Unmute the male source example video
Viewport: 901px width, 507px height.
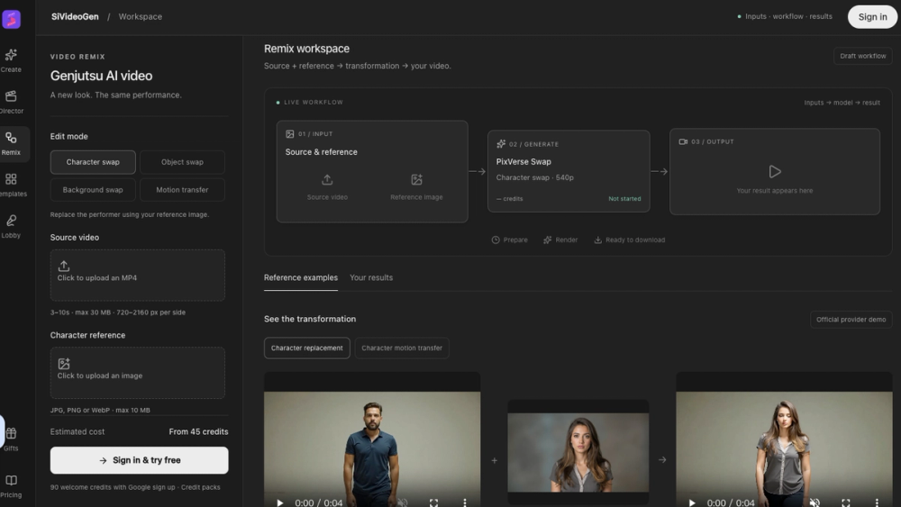pos(403,503)
